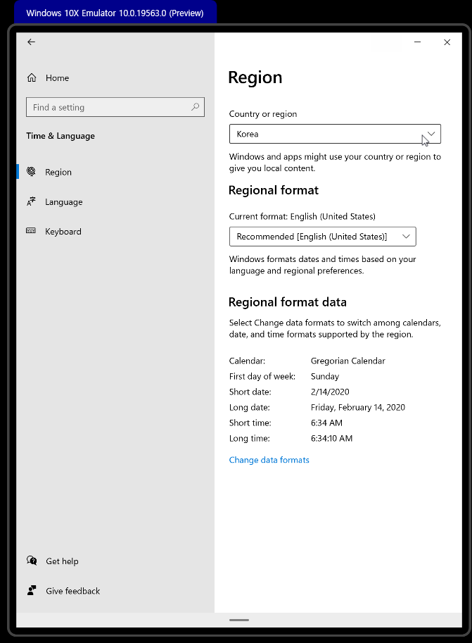Screen dimensions: 472x643
Task: Open the Country or region dropdown
Action: [335, 134]
